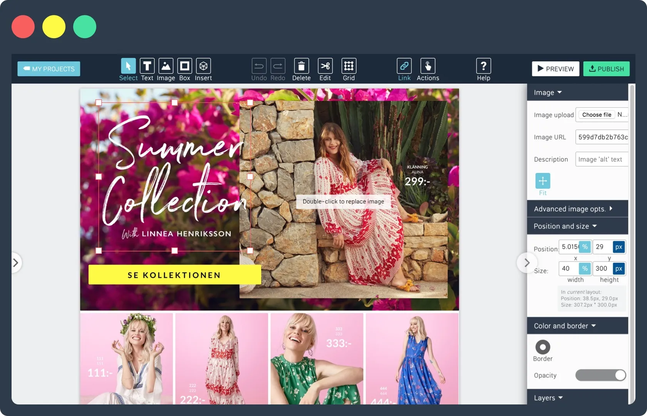Click the Publish button
The width and height of the screenshot is (647, 416).
606,69
